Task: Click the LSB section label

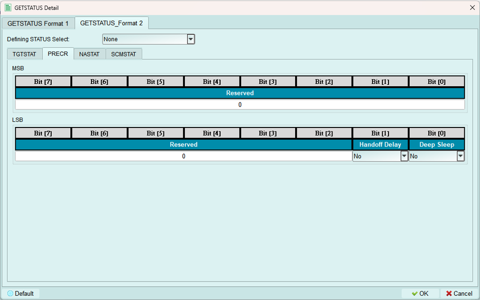Action: [18, 120]
